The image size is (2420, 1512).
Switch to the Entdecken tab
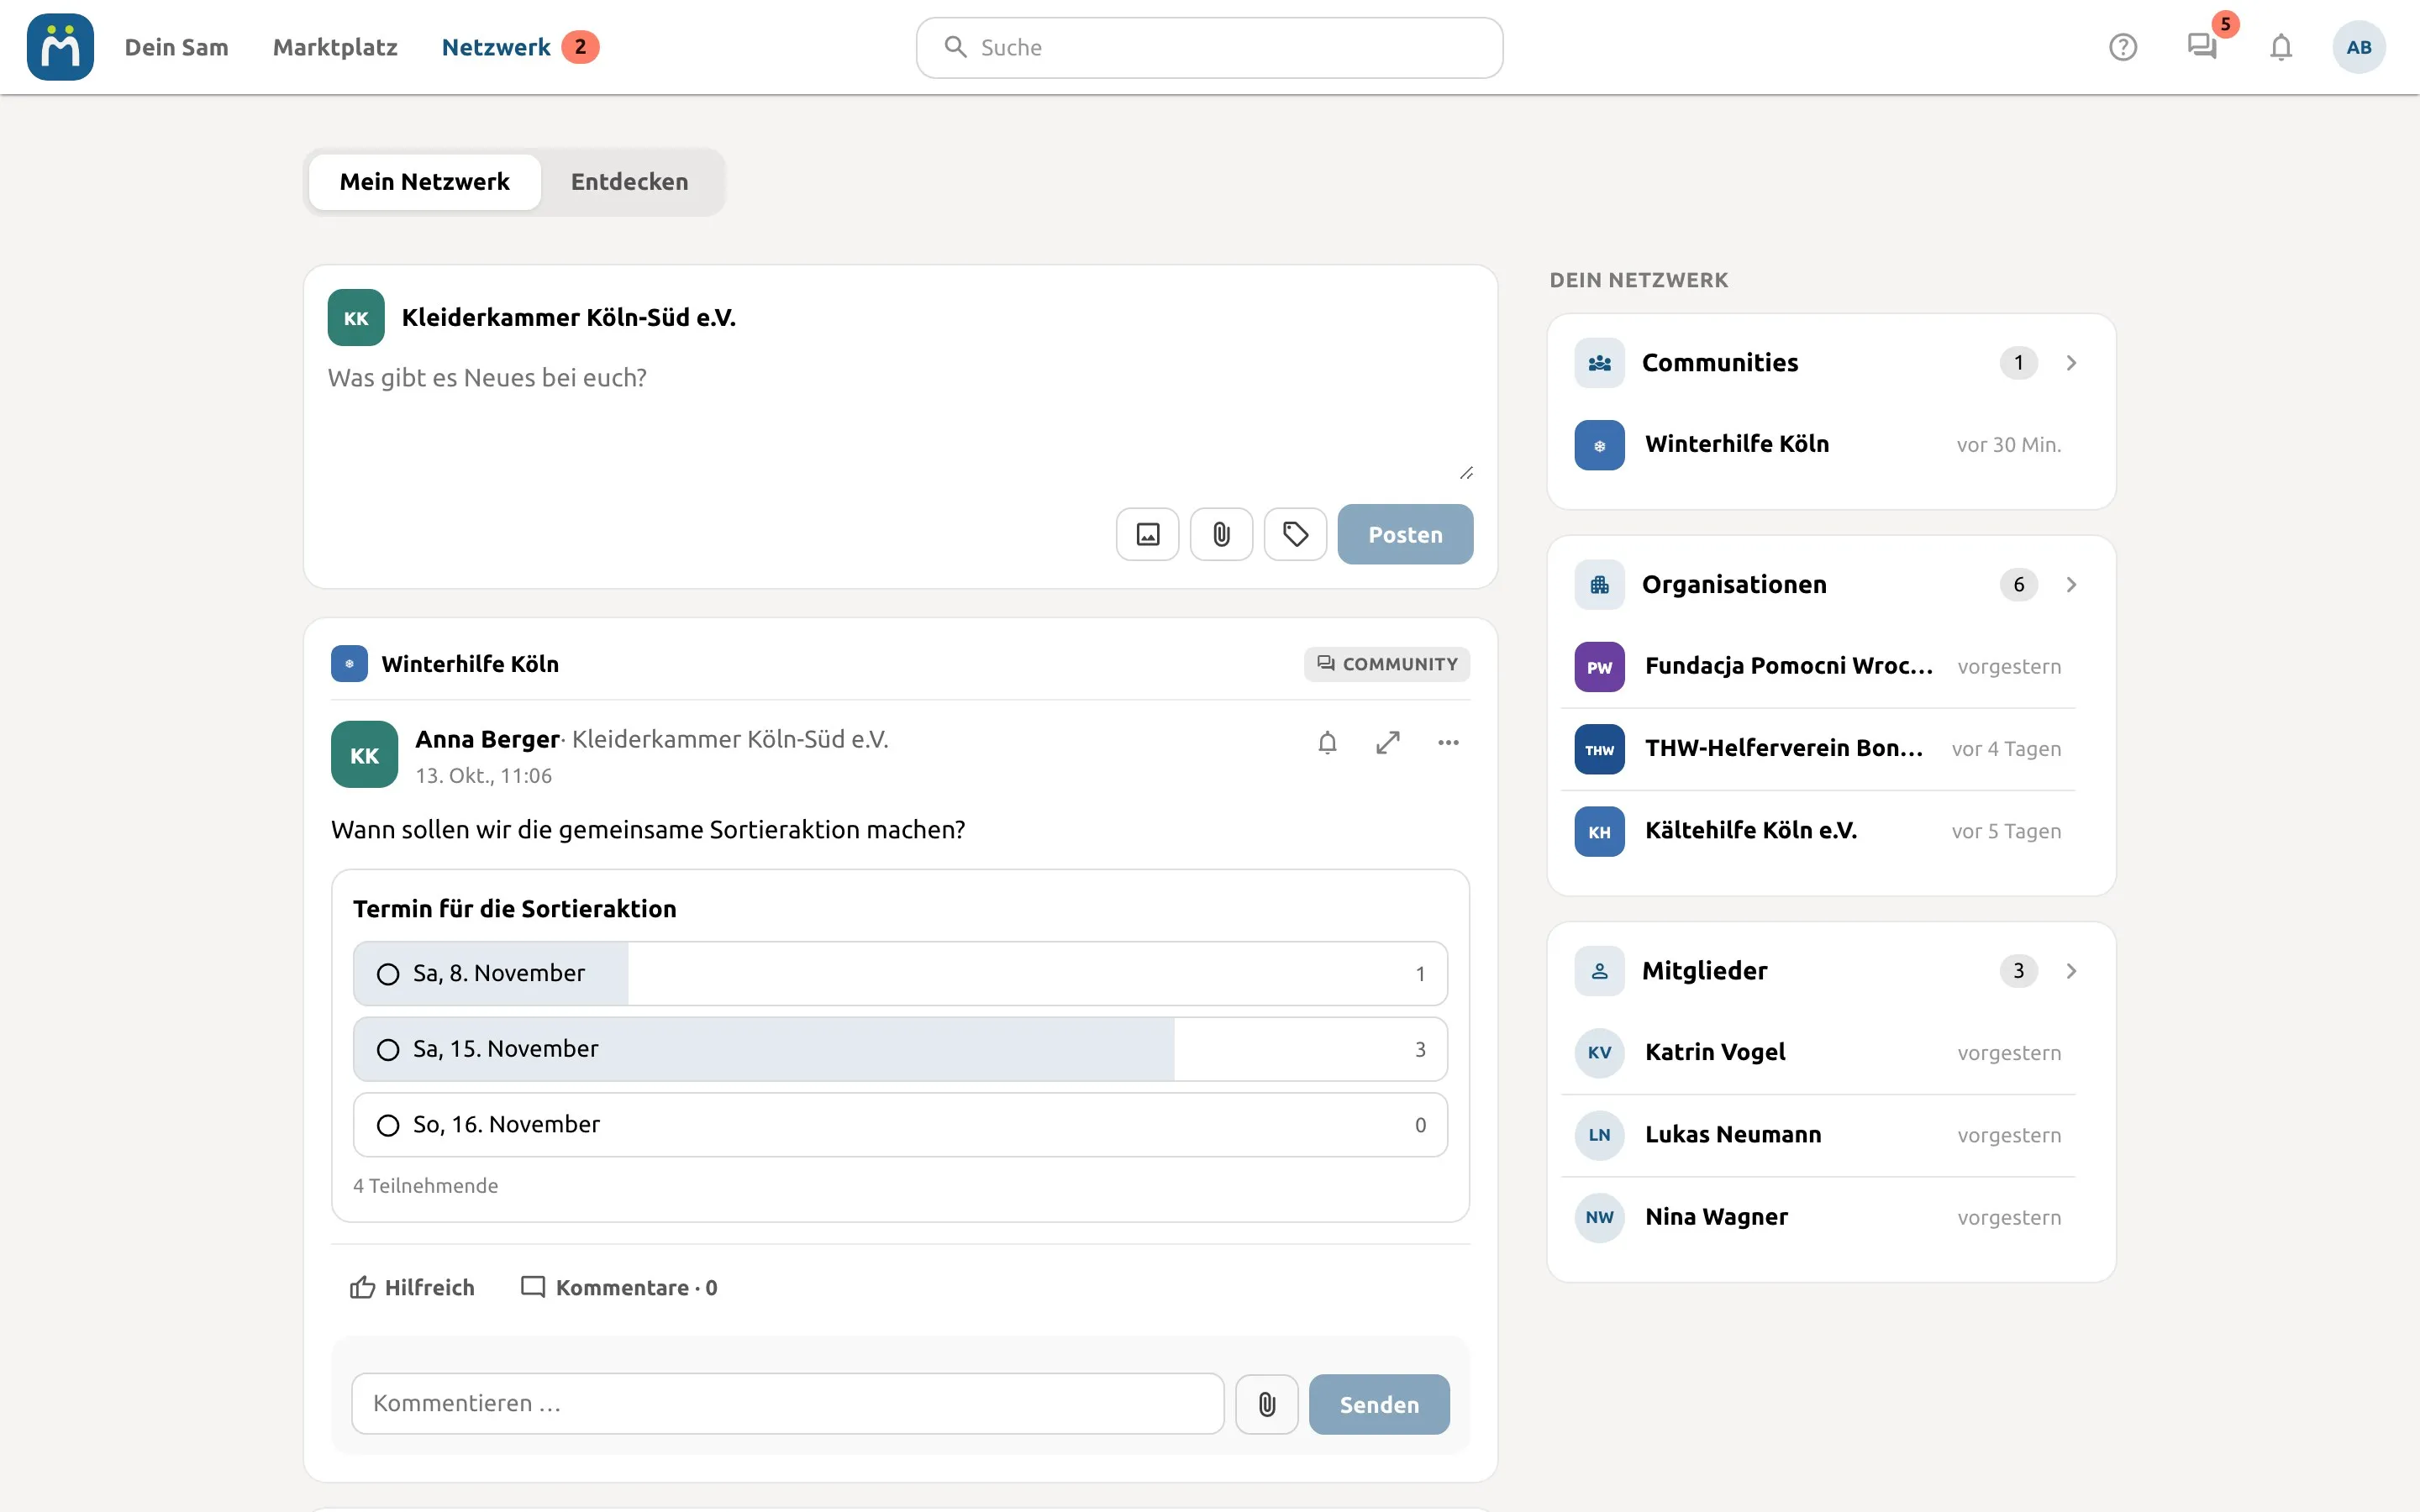[629, 182]
